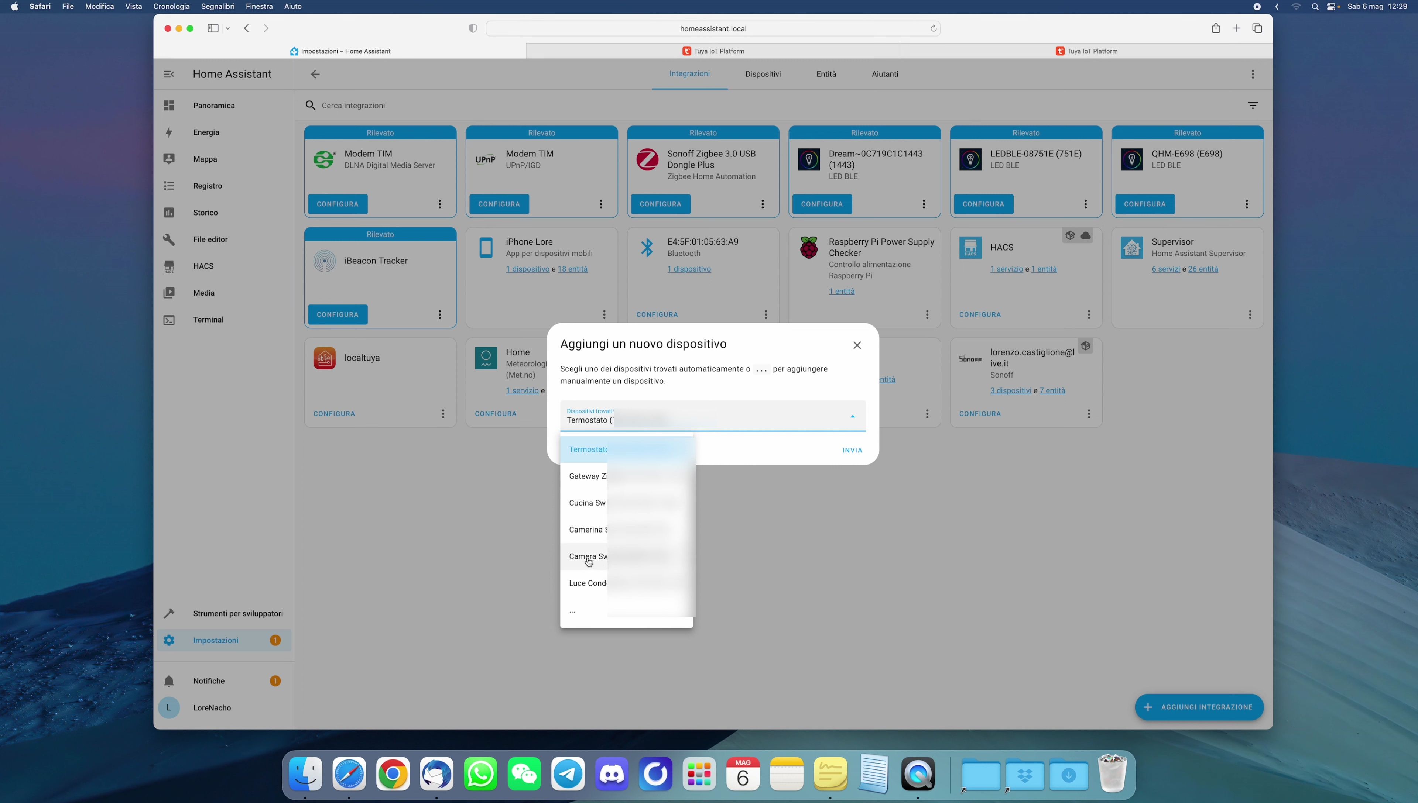Open Terminal in sidebar

pos(224,319)
